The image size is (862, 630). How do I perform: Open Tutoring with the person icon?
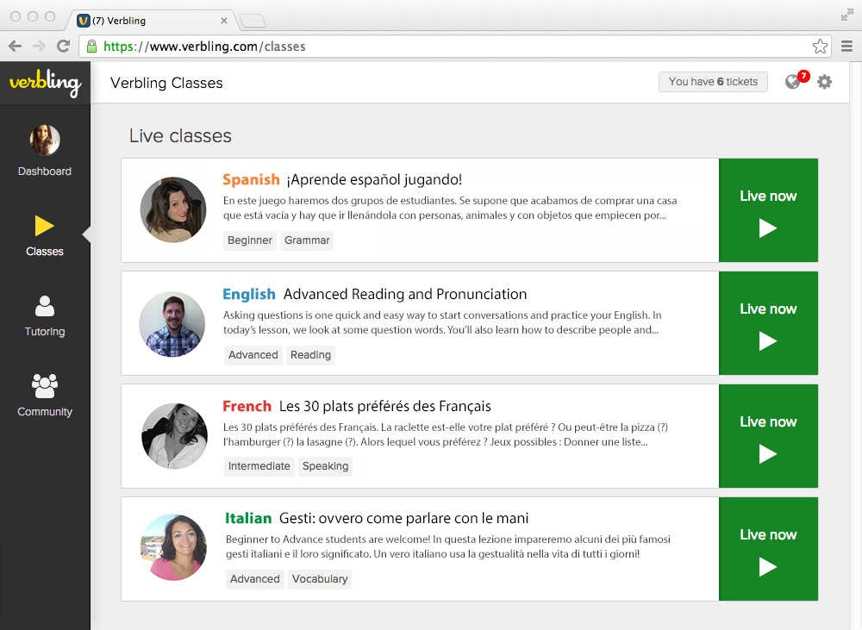coord(45,306)
